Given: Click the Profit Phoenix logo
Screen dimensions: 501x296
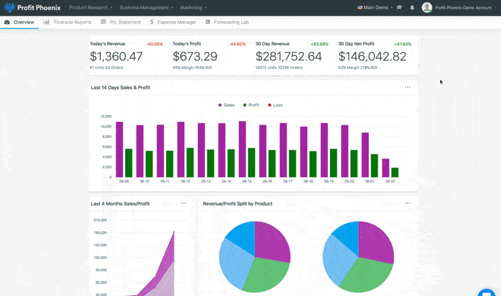Looking at the screenshot, I should 32,8.
